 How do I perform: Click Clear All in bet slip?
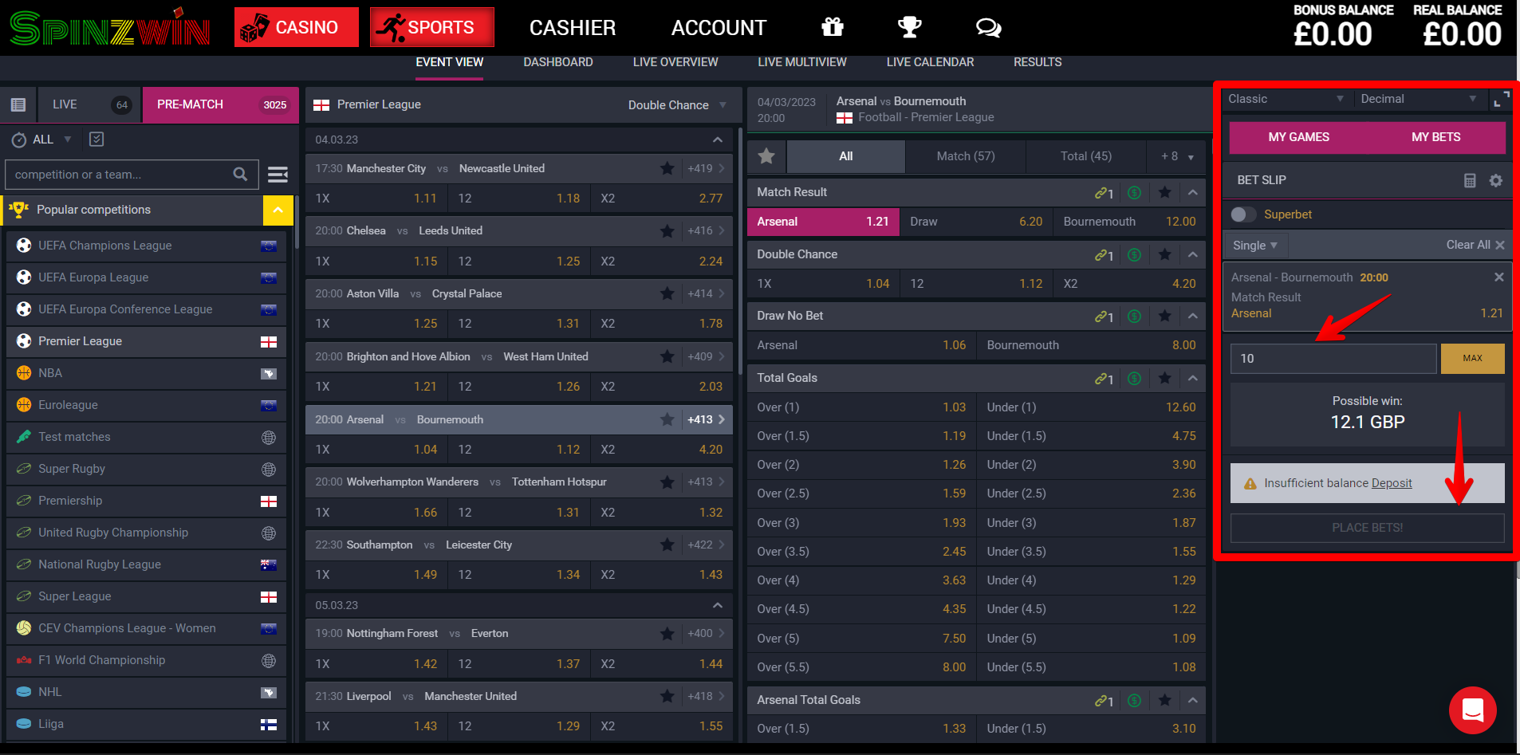click(1475, 245)
